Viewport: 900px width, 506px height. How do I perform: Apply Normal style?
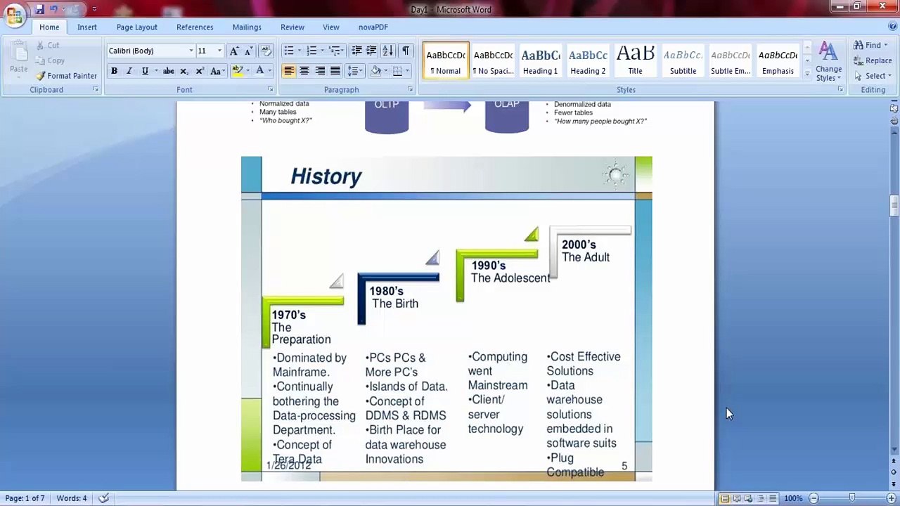(x=446, y=61)
